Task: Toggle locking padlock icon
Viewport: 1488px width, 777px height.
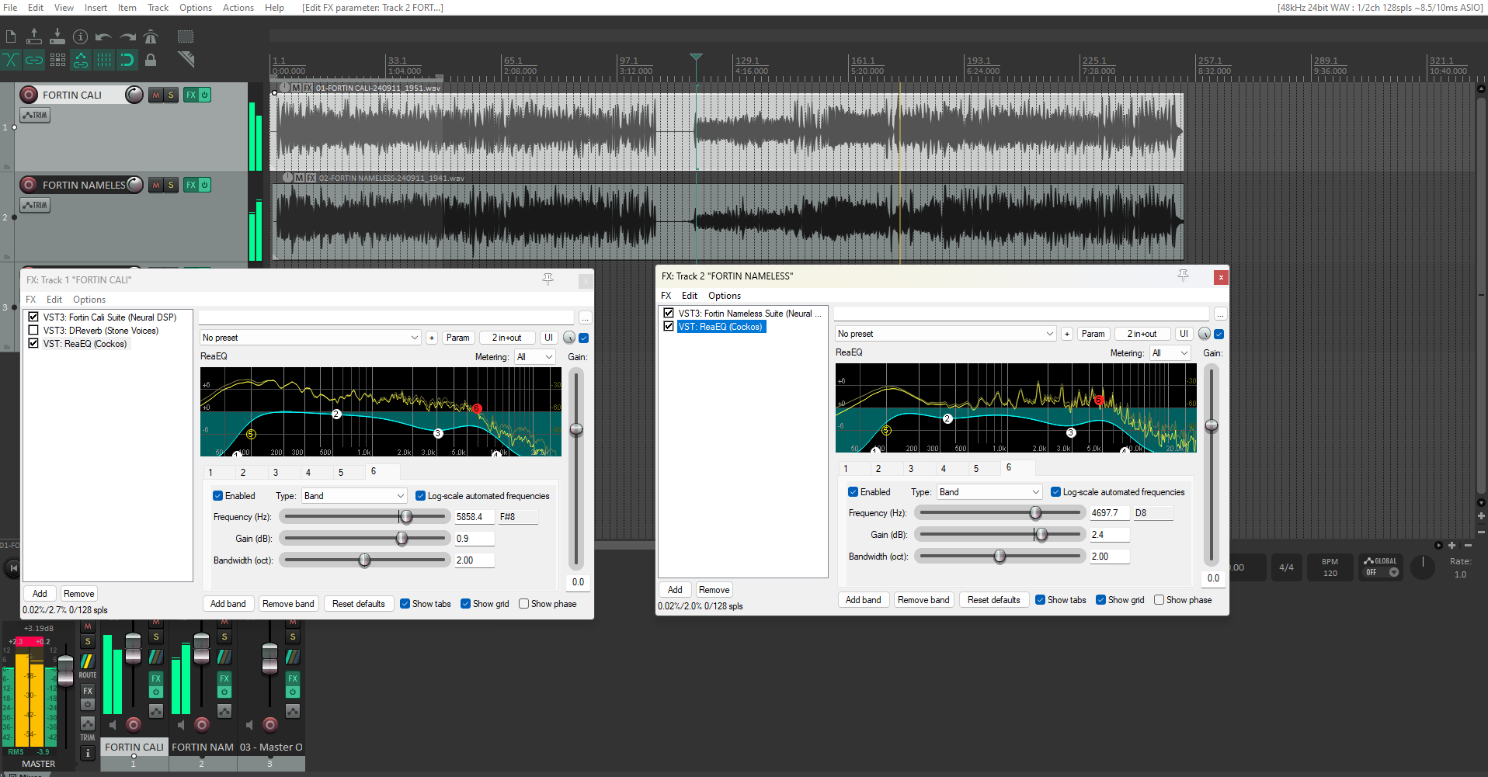Action: (151, 60)
